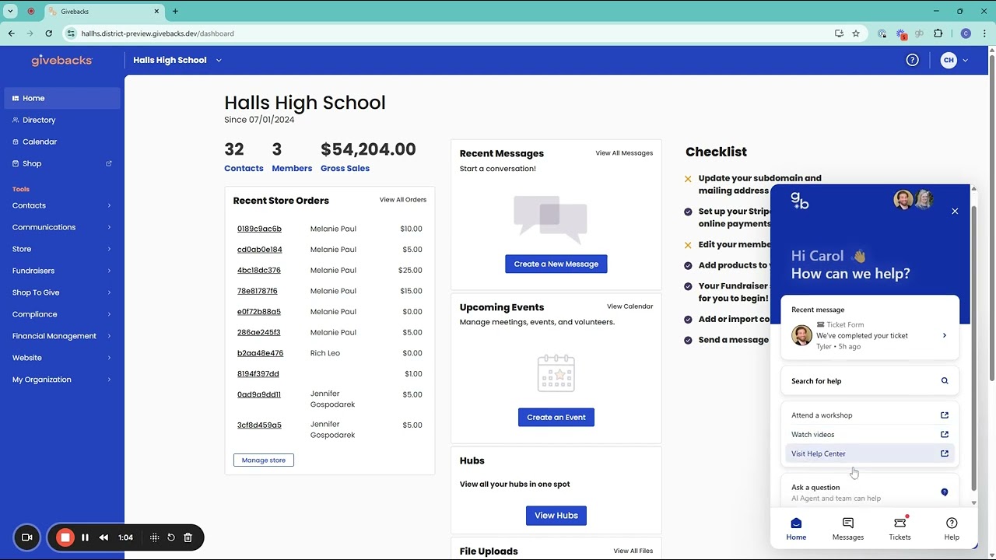
Task: Click external link icon beside Visit Help Center
Action: (945, 453)
